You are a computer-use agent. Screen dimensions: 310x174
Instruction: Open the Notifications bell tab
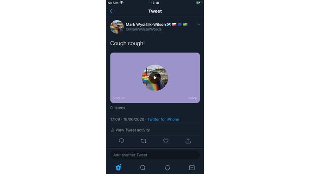coord(167,168)
